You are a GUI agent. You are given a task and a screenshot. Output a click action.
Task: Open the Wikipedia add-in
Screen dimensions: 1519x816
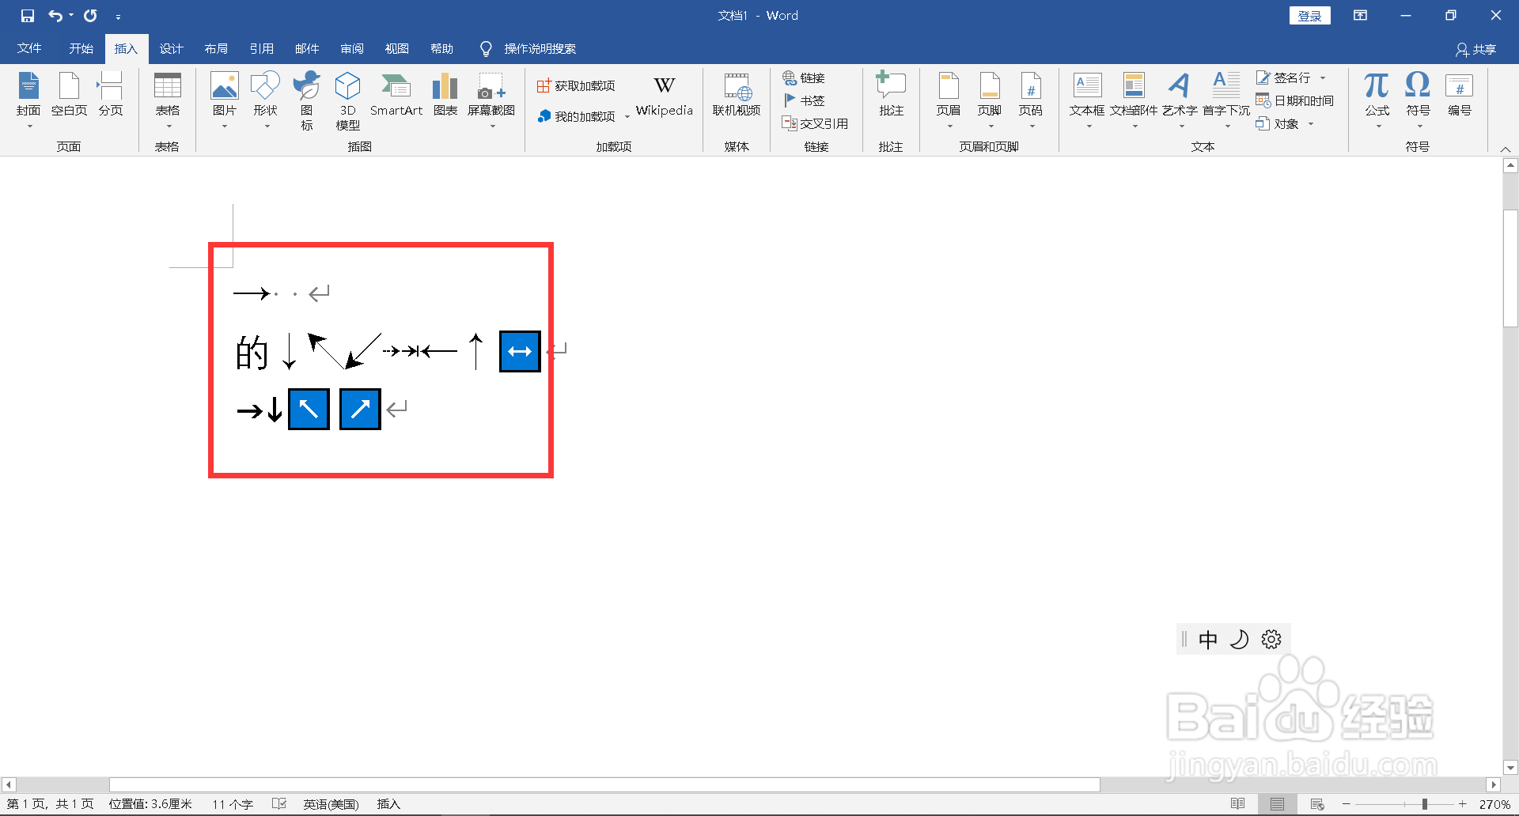(665, 96)
